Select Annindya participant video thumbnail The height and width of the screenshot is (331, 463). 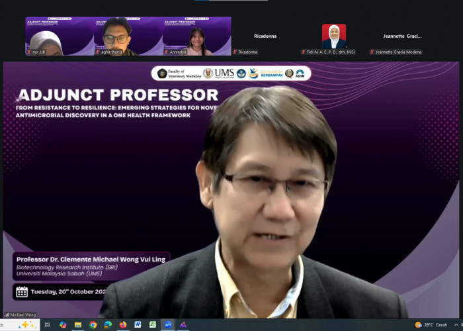pyautogui.click(x=197, y=36)
